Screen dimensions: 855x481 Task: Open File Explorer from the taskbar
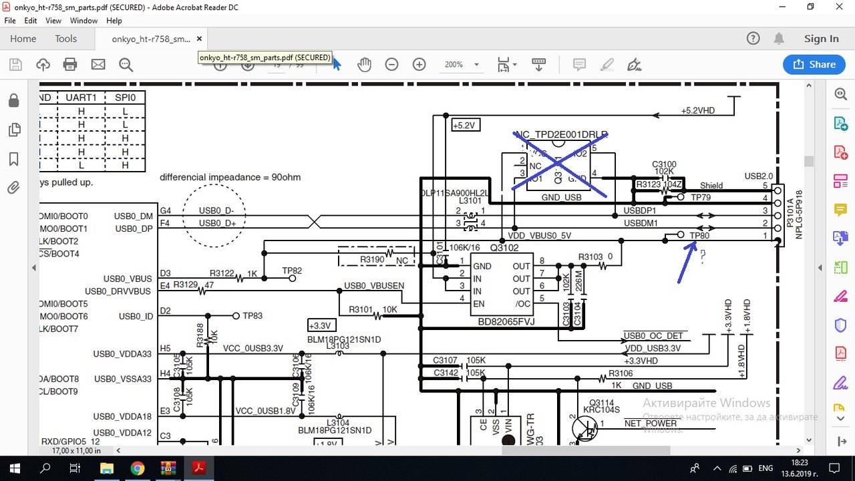point(107,468)
